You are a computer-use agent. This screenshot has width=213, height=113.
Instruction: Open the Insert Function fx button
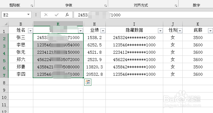click(67, 15)
